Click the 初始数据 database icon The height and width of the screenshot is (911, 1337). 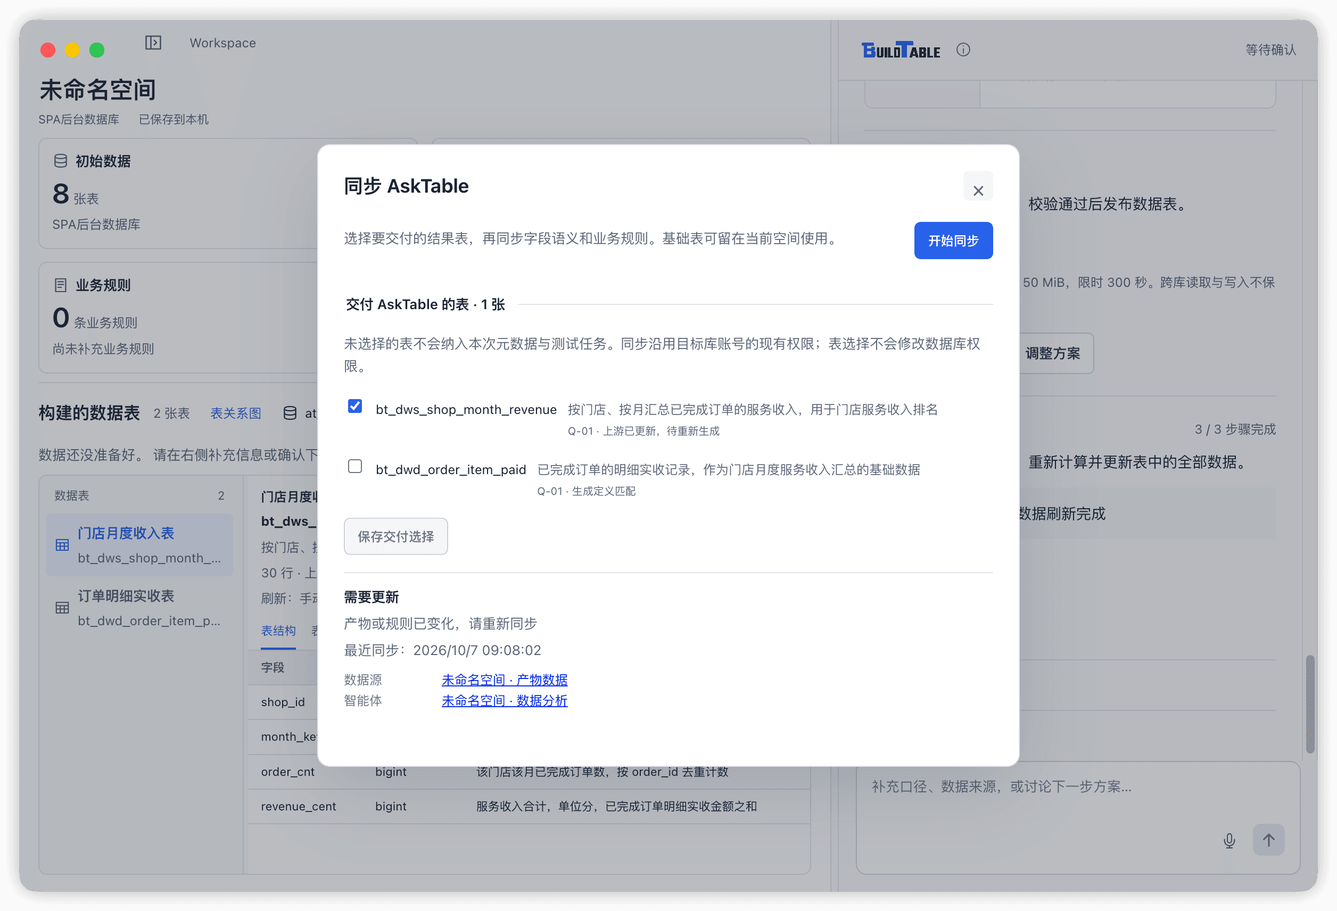pos(60,161)
